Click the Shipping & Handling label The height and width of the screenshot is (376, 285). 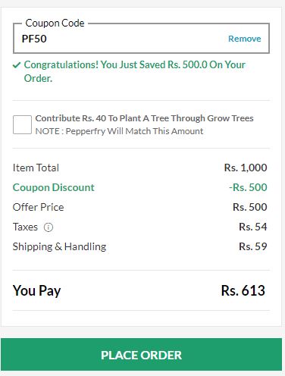60,246
